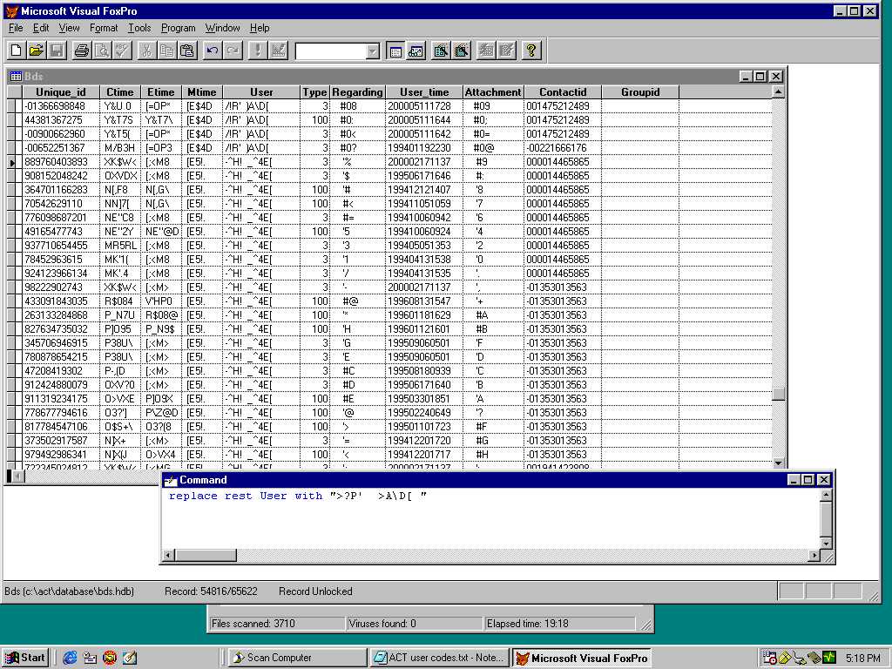This screenshot has height=669, width=892.
Task: Click Start button on the taskbar
Action: pos(25,658)
